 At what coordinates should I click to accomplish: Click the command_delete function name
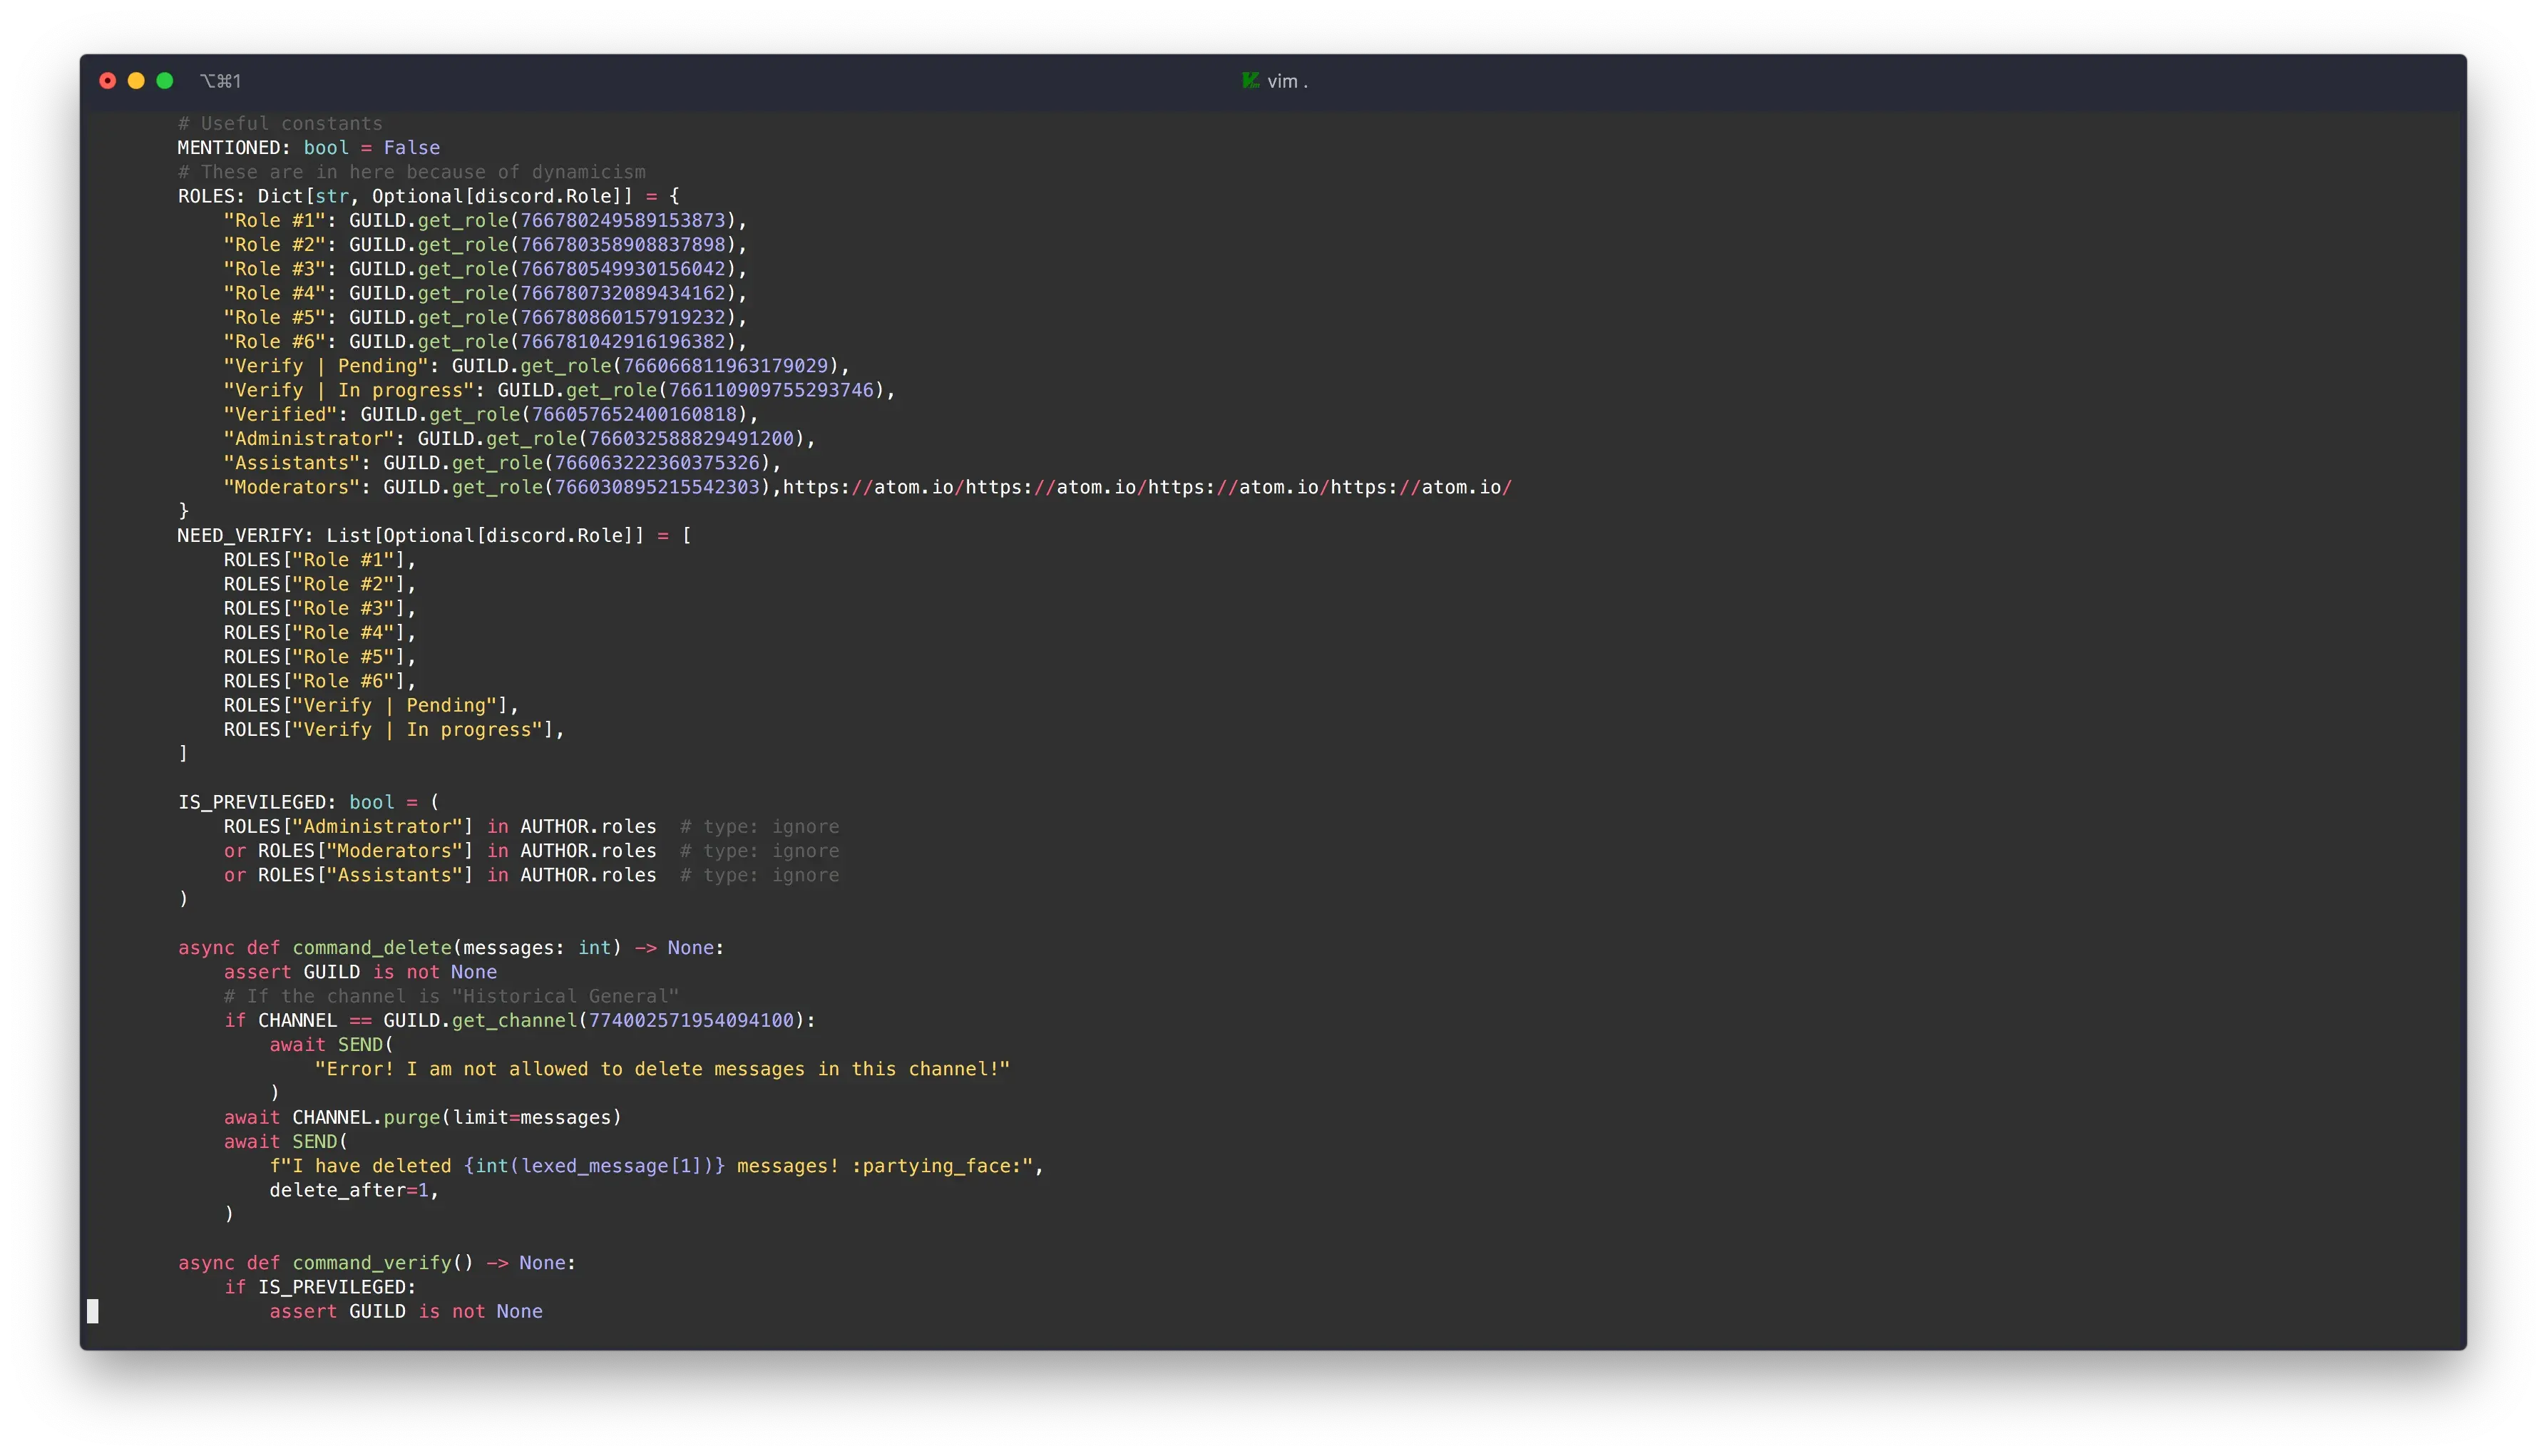371,947
